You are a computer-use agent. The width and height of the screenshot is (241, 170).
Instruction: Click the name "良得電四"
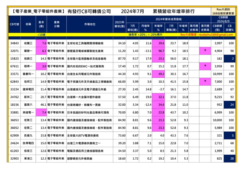[x=28, y=143]
